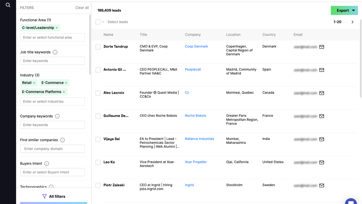Remove the Retail industry tag
Image resolution: width=362 pixels, height=204 pixels.
[34, 83]
